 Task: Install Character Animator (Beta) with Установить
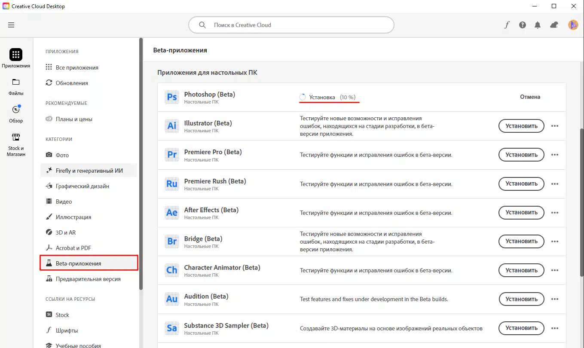(x=521, y=270)
